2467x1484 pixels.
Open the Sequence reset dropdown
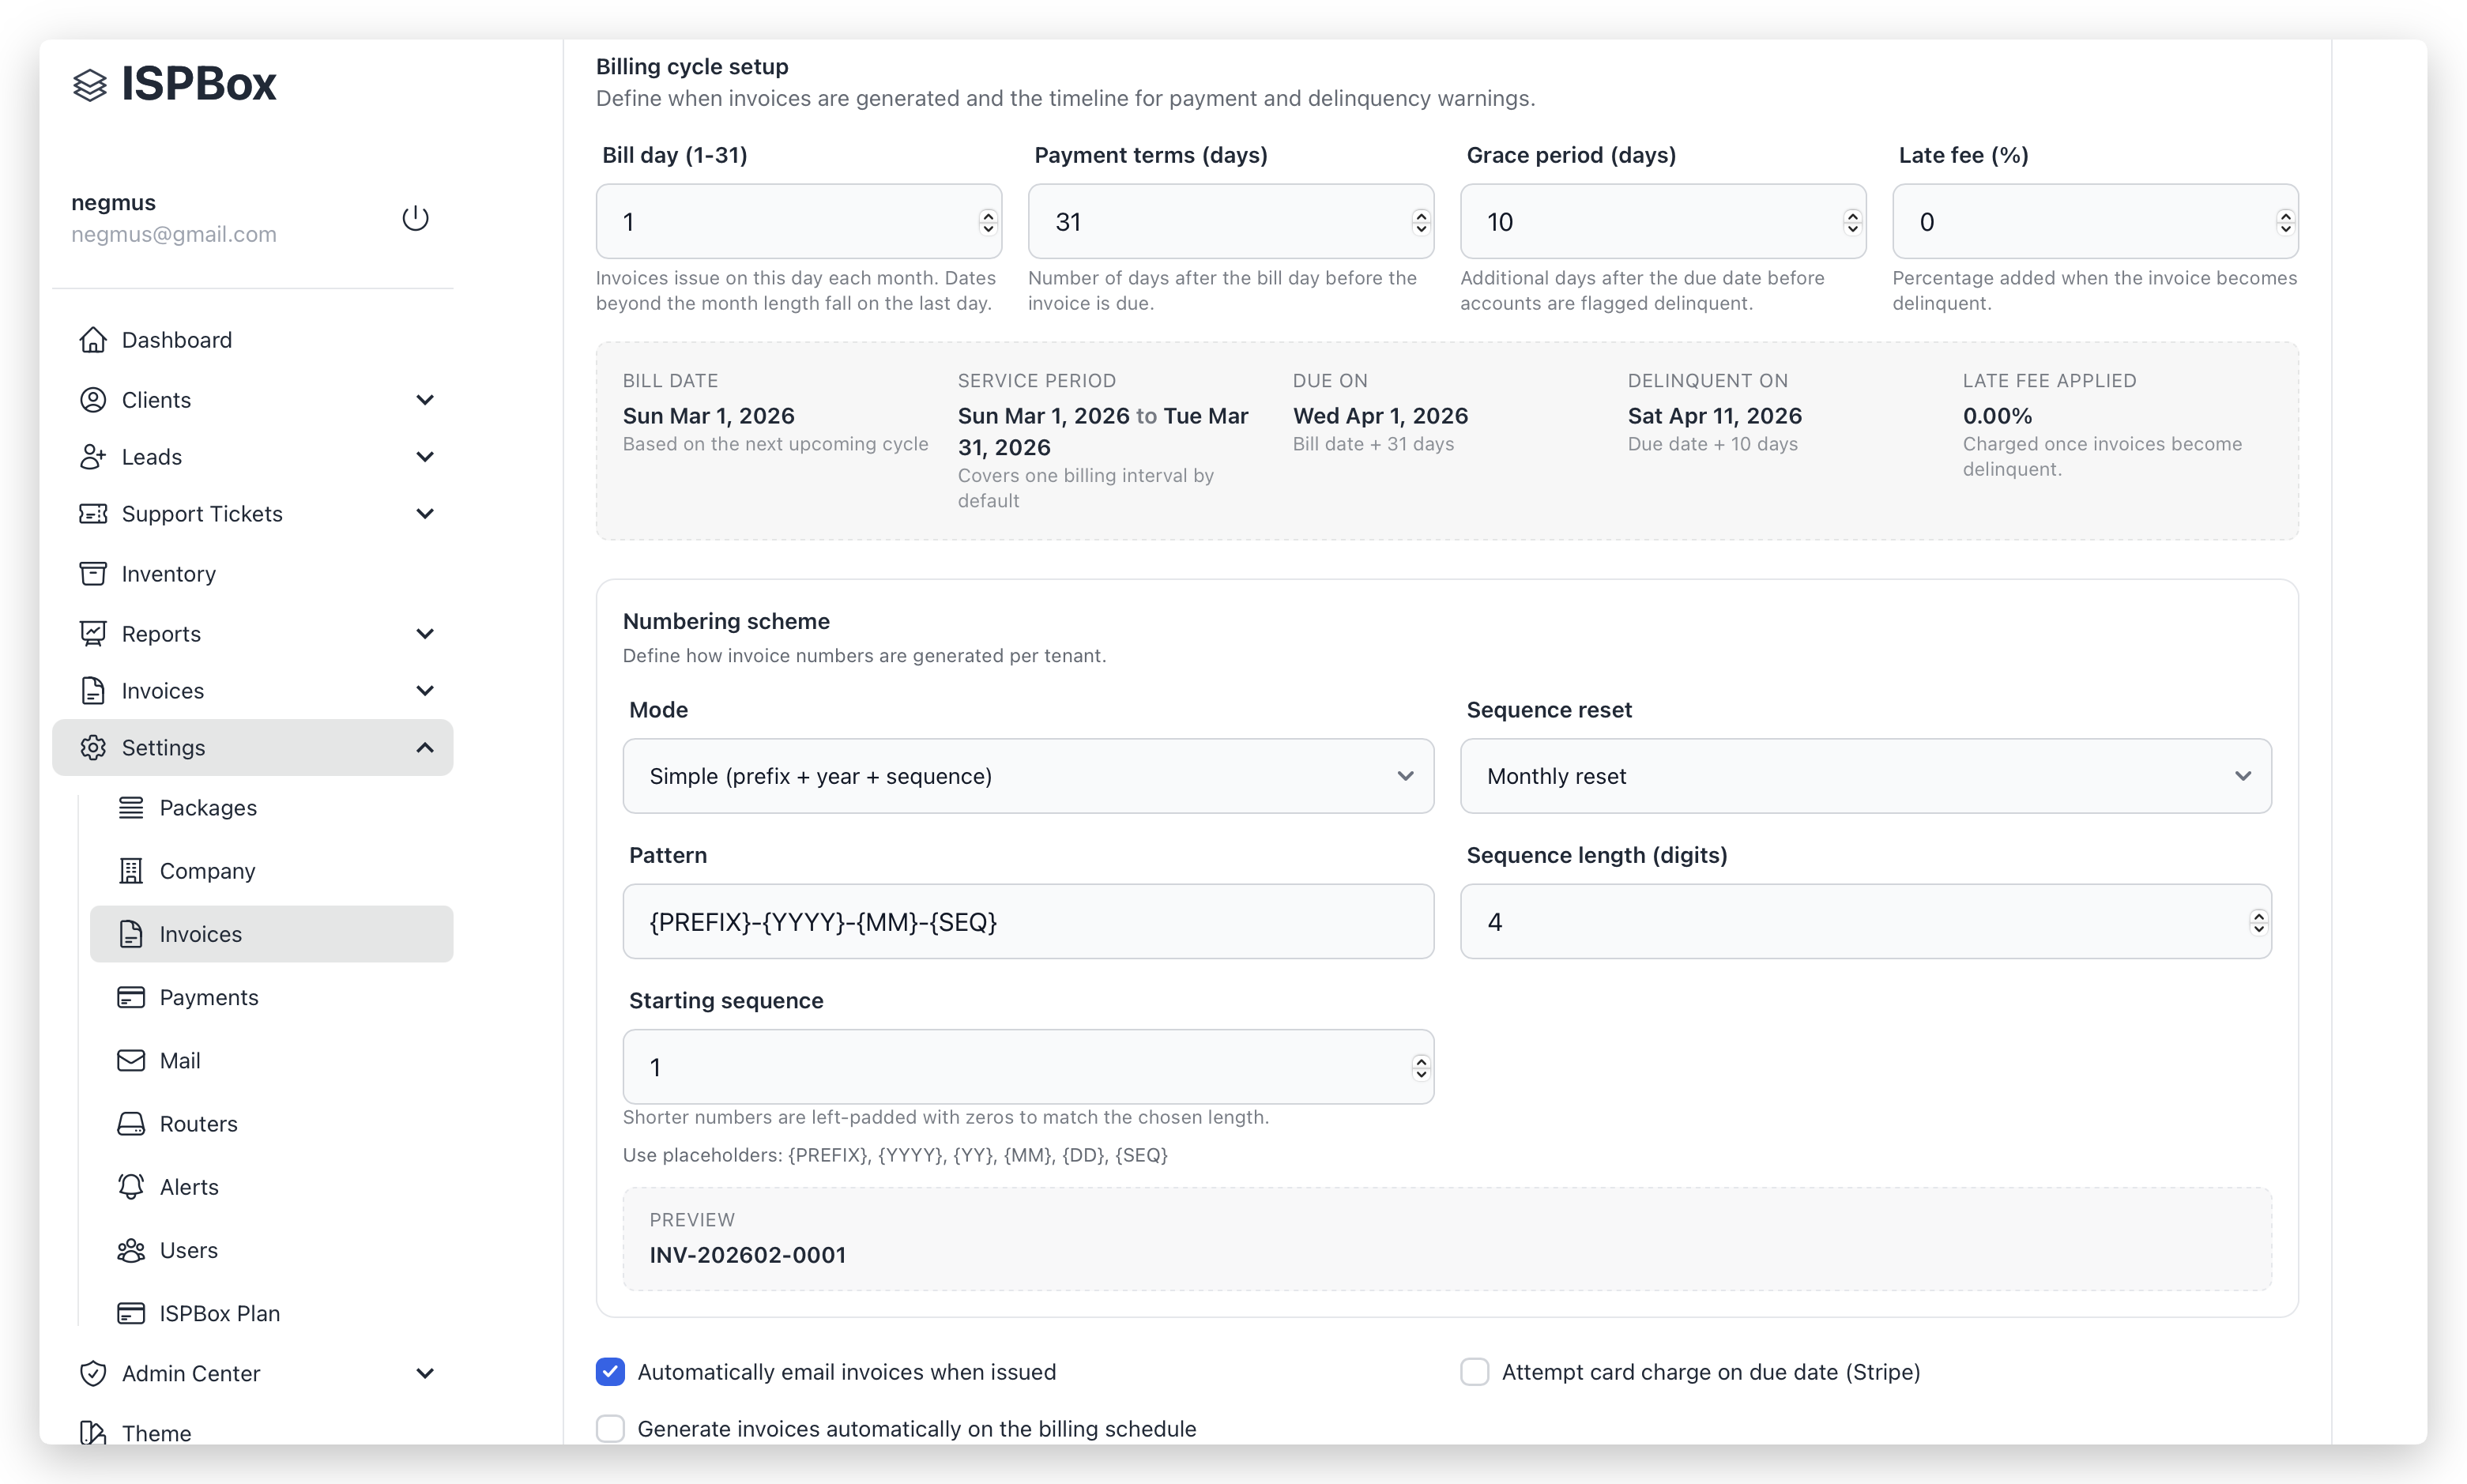(x=1865, y=776)
